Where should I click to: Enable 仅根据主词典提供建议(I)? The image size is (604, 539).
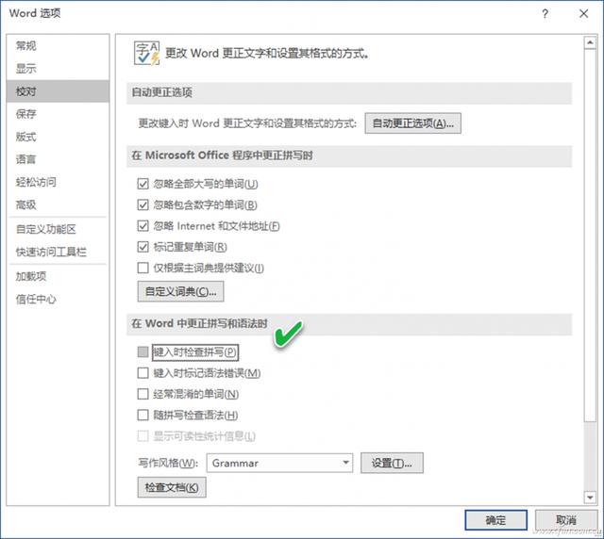[143, 268]
